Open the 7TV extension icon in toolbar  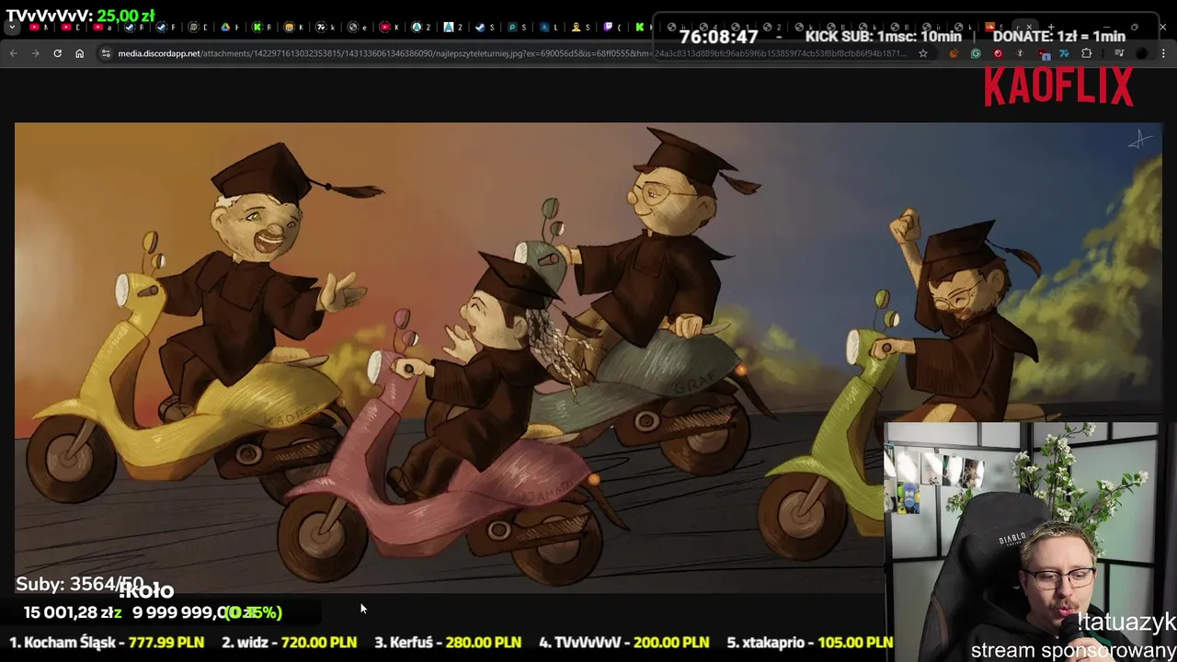click(1065, 53)
